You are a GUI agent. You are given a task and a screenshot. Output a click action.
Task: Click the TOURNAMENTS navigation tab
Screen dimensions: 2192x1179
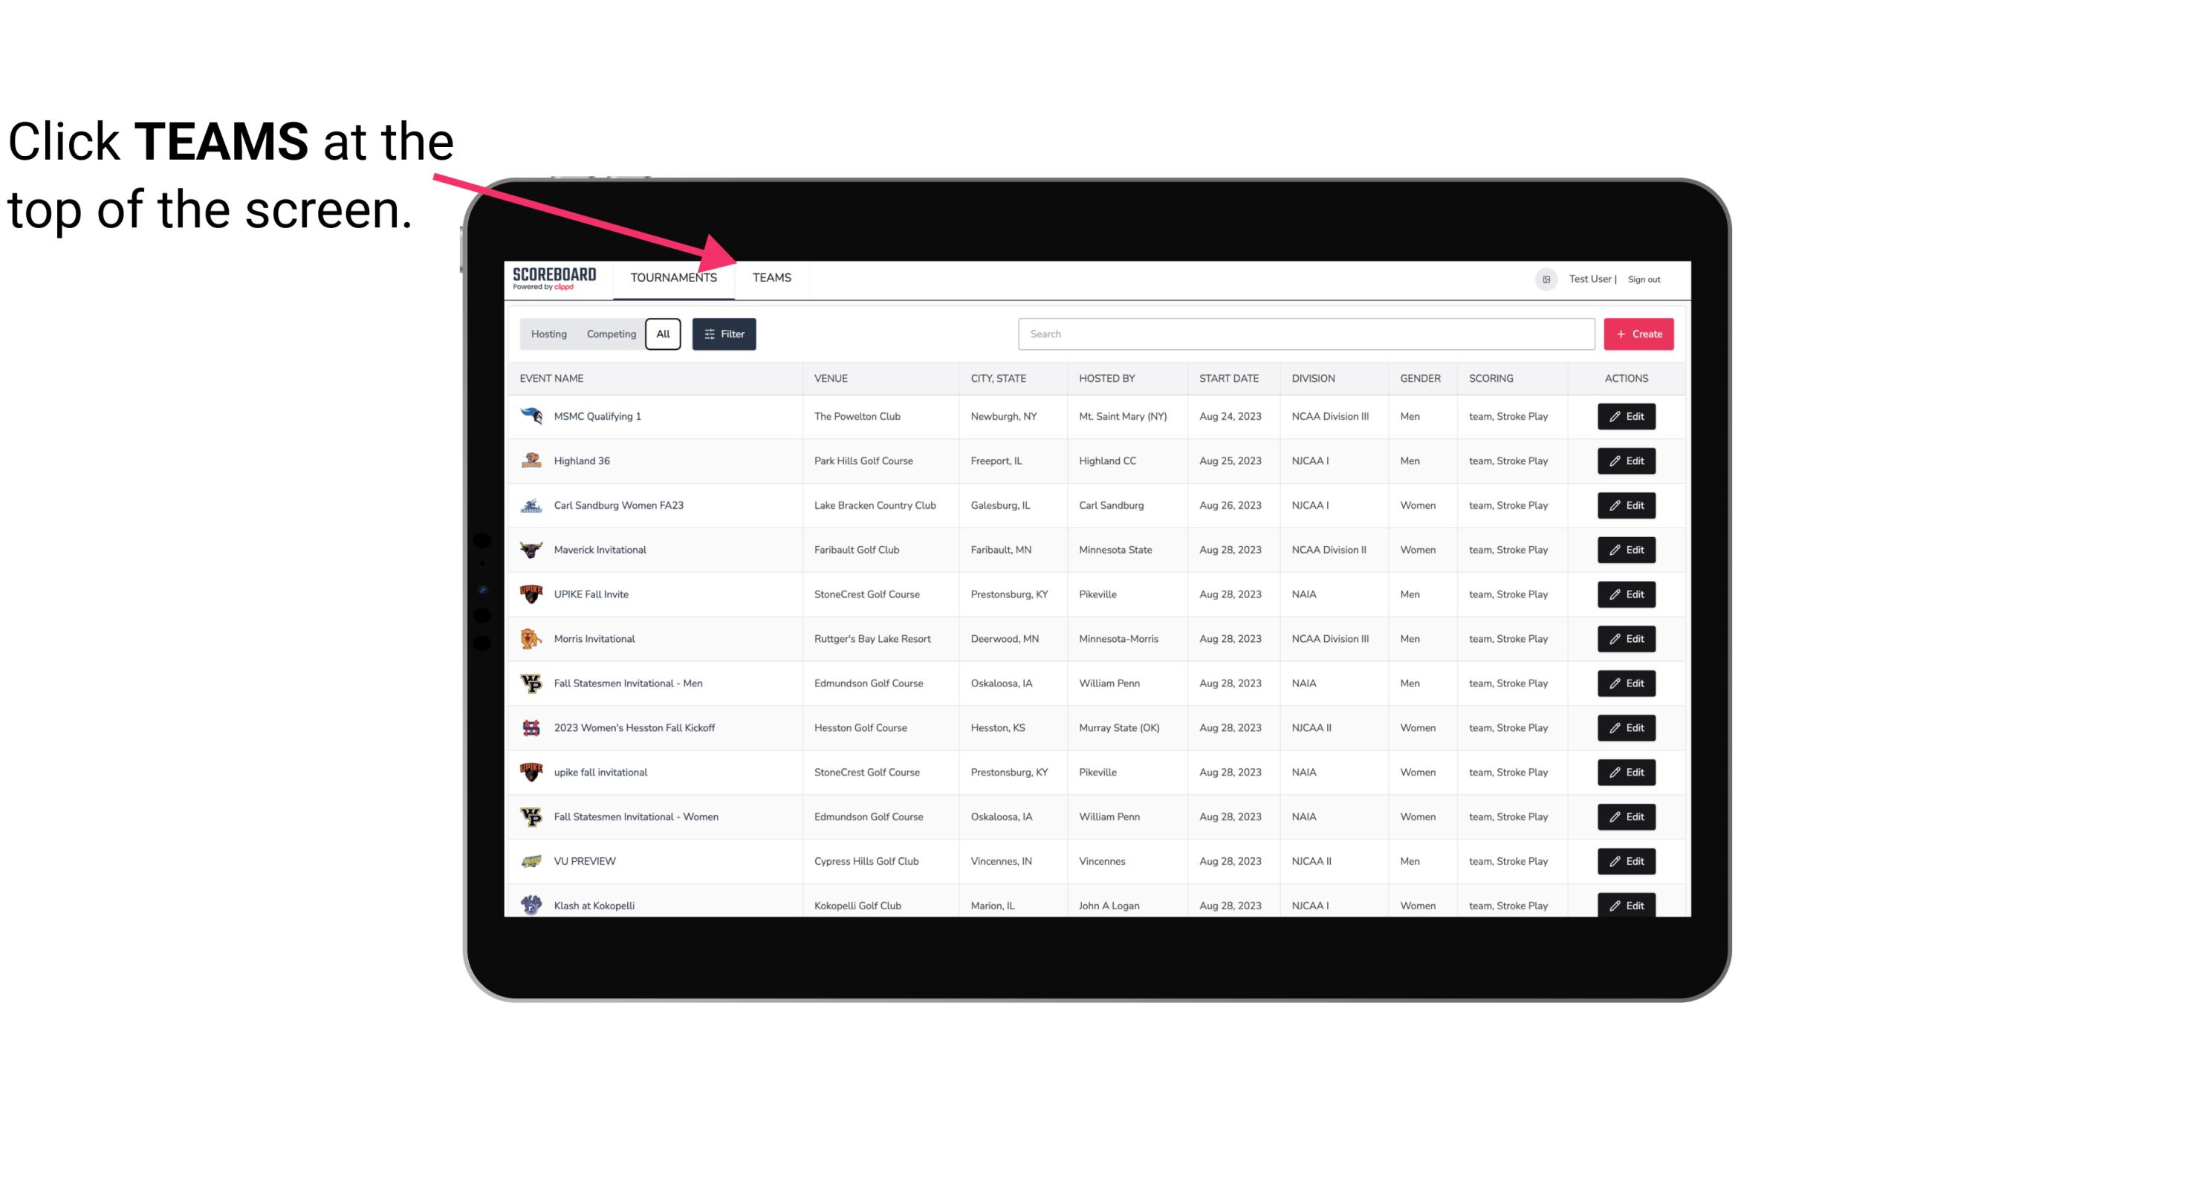point(673,277)
